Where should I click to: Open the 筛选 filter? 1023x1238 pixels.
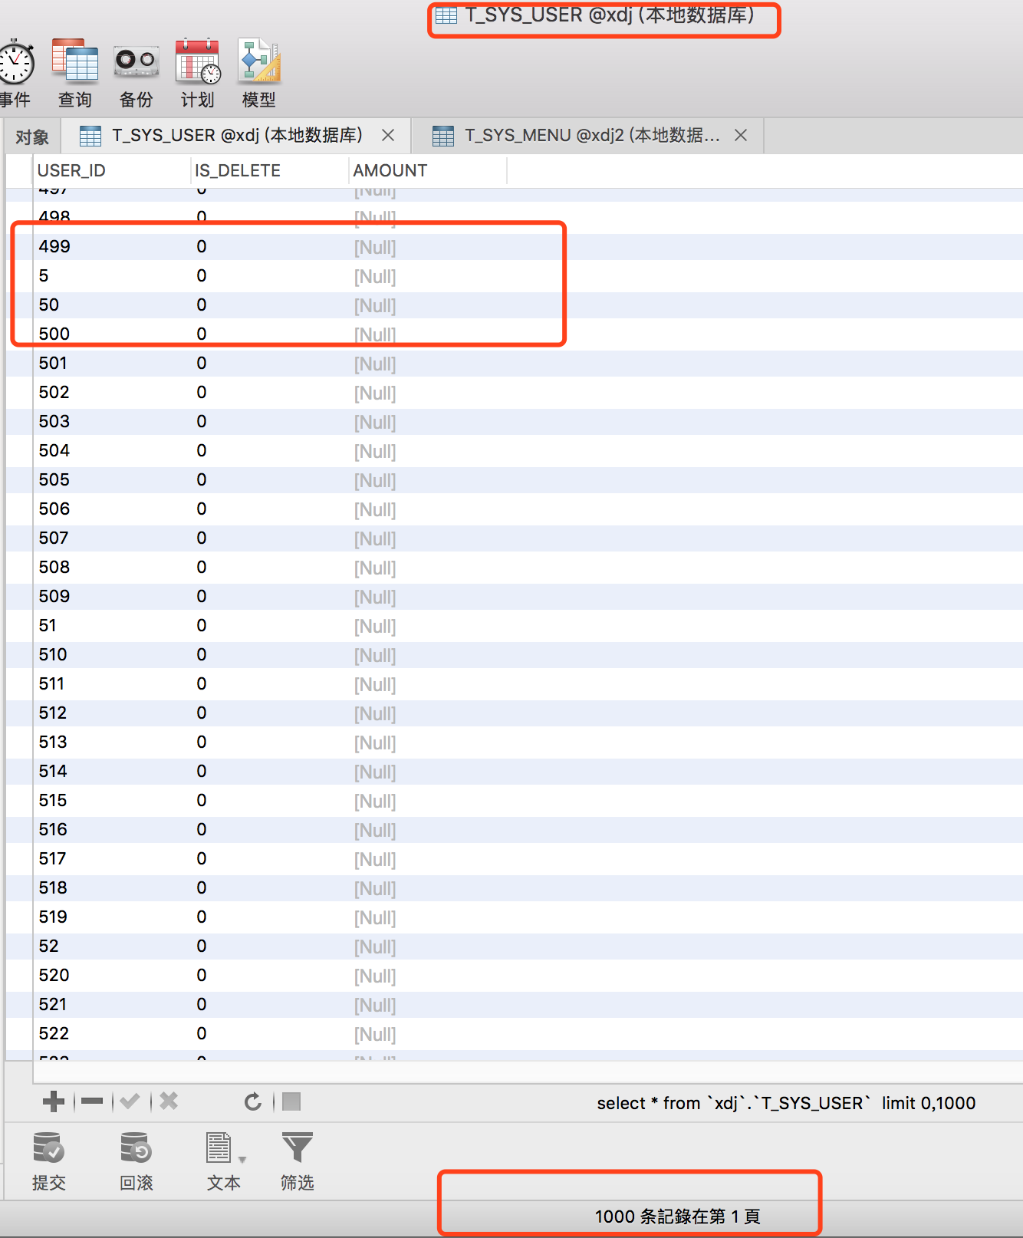[298, 1161]
